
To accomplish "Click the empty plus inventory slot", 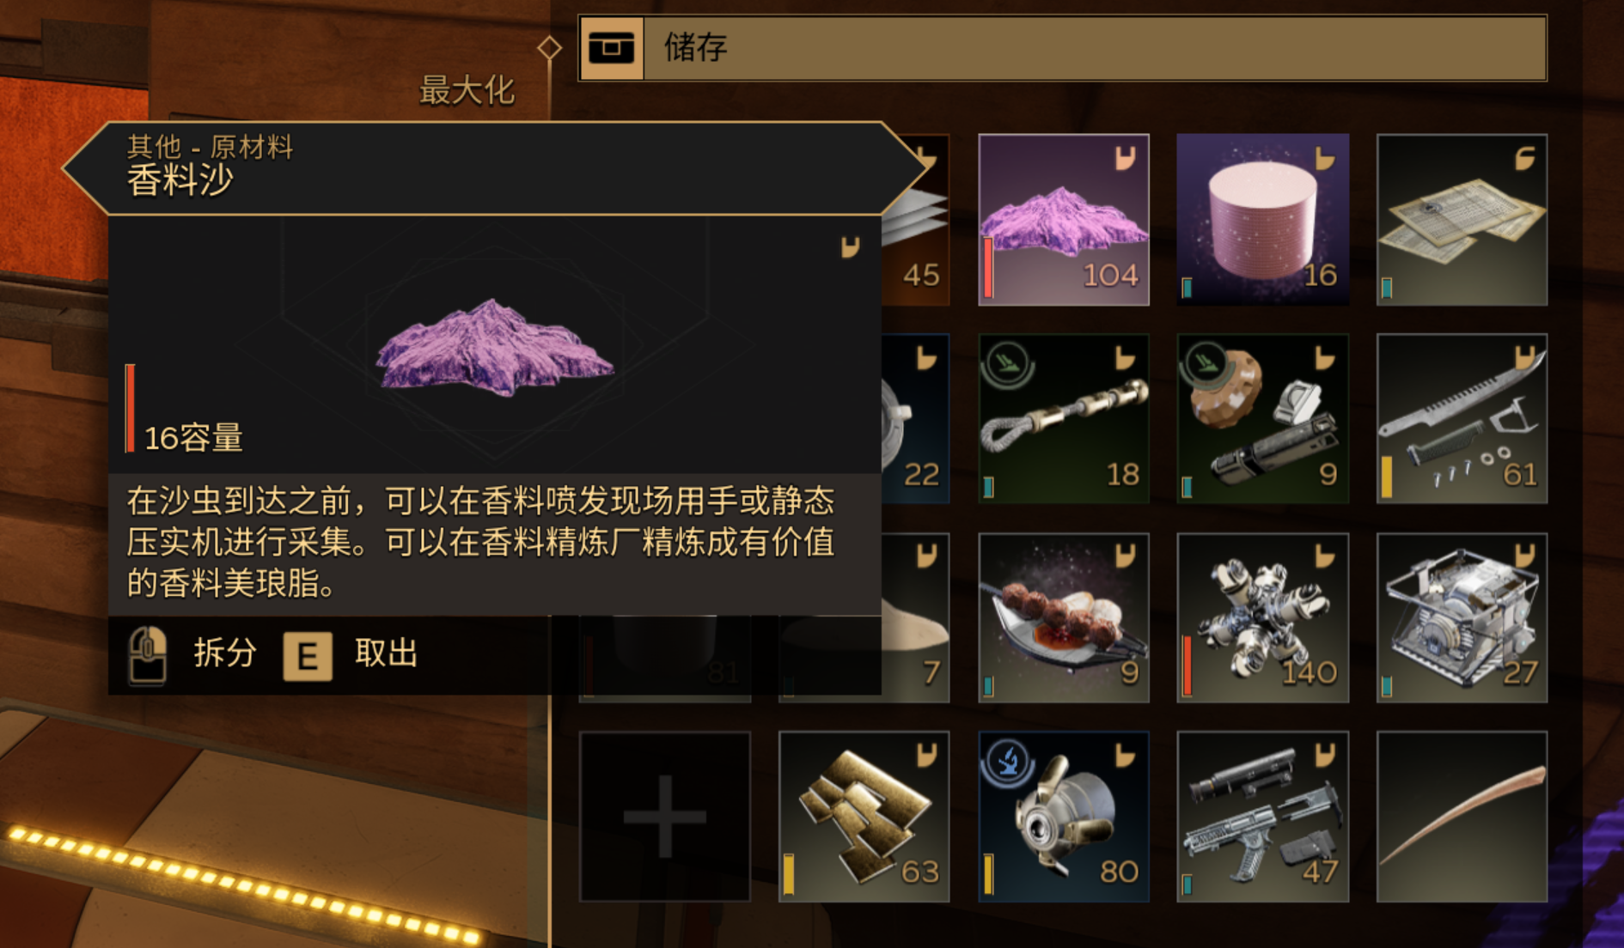I will tap(665, 817).
